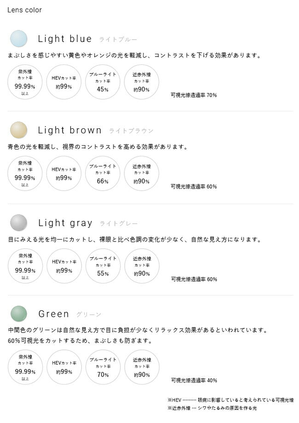Viewport: 299px width, 423px height.
Task: Choose the Light gray lens color swatch
Action: point(19,223)
